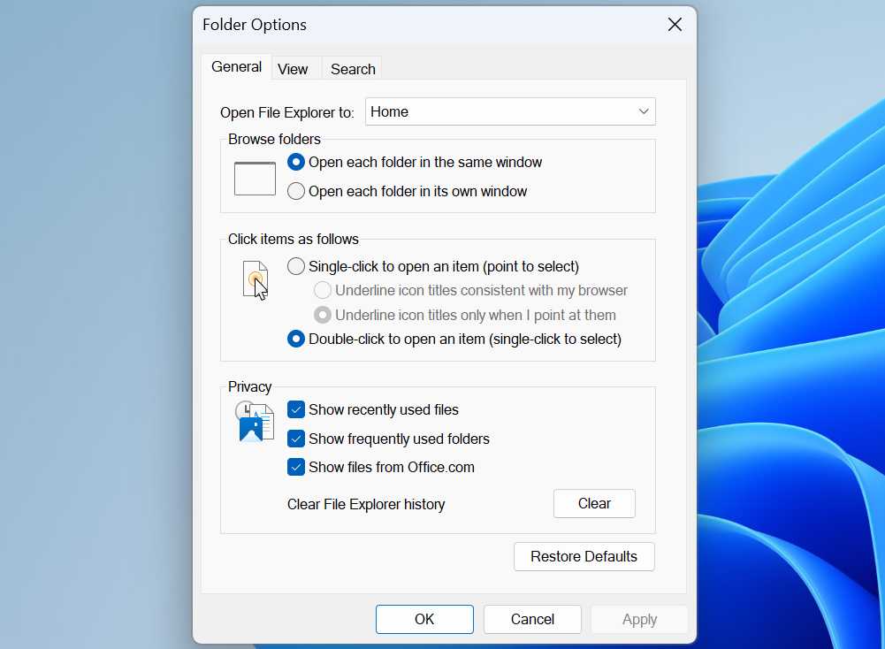Viewport: 885px width, 649px height.
Task: Click the mouse pointer click-items icon
Action: [256, 279]
